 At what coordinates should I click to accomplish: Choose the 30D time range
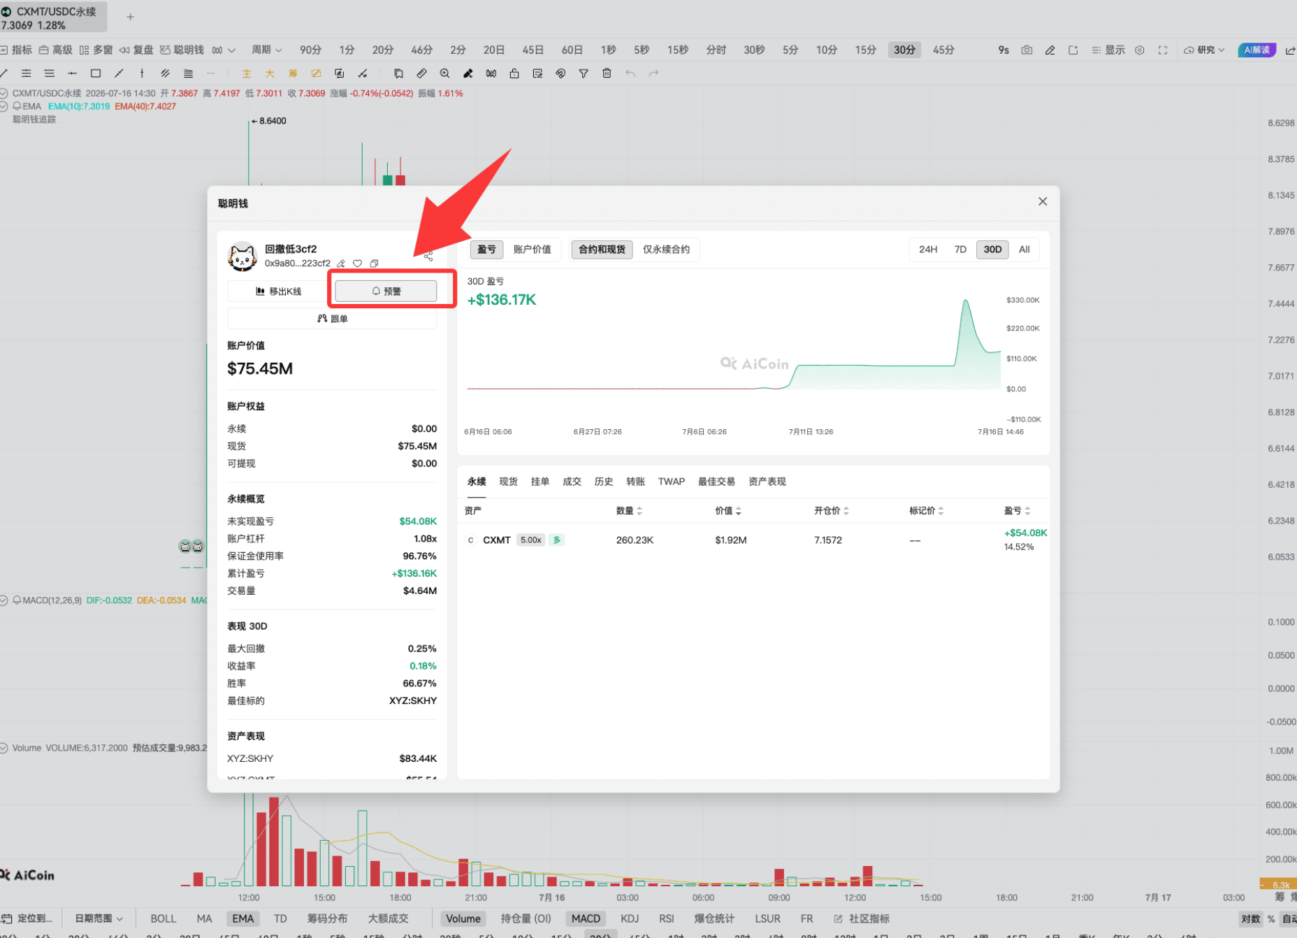tap(992, 250)
